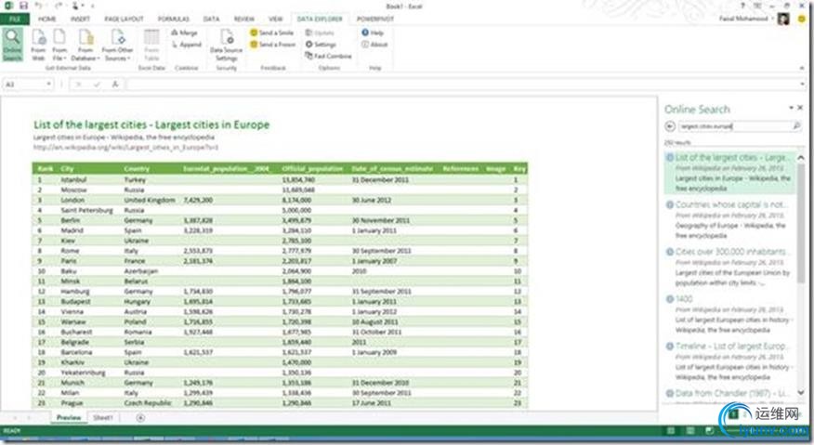Switch to Page Layout view in status bar
The height and width of the screenshot is (445, 814).
pos(689,431)
